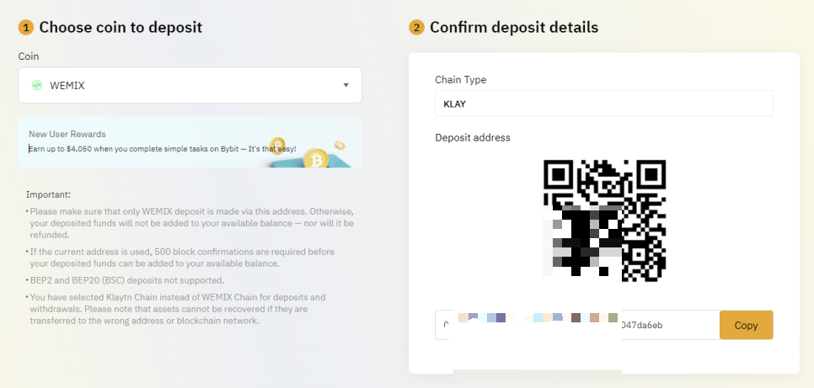
Task: Click the 'Important:' notice heading
Action: point(48,194)
